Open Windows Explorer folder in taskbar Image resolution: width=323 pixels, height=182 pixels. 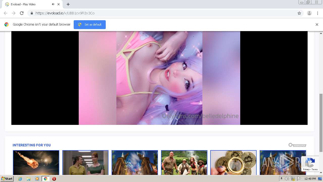(x=29, y=179)
